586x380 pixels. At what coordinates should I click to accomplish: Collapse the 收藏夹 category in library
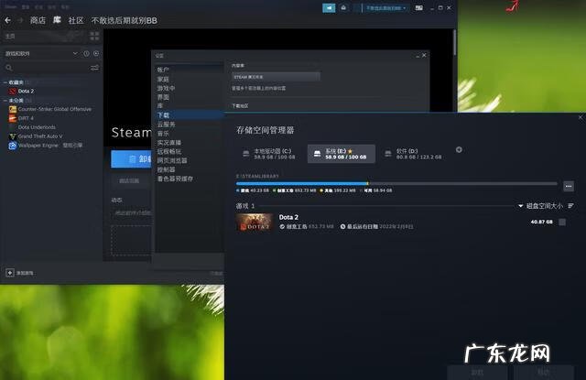coord(5,82)
